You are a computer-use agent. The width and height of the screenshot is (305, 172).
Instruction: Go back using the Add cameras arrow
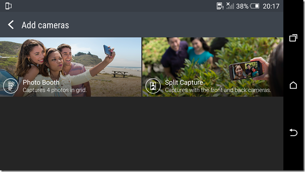pos(11,25)
